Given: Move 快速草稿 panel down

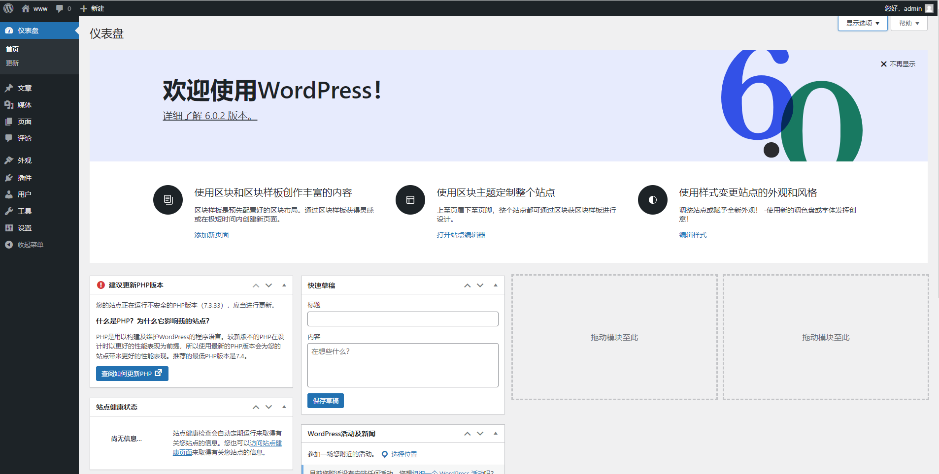Looking at the screenshot, I should pos(480,285).
